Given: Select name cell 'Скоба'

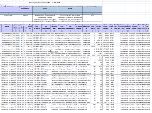Looking at the screenshot, I should coord(47,107).
